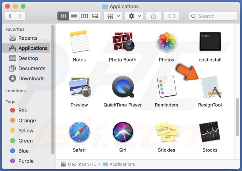Filter by the Orange tag
The height and width of the screenshot is (171, 242).
point(26,120)
